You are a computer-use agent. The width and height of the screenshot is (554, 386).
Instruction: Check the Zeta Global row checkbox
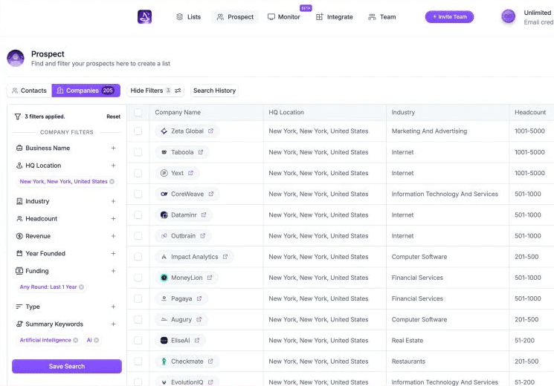[x=138, y=131]
